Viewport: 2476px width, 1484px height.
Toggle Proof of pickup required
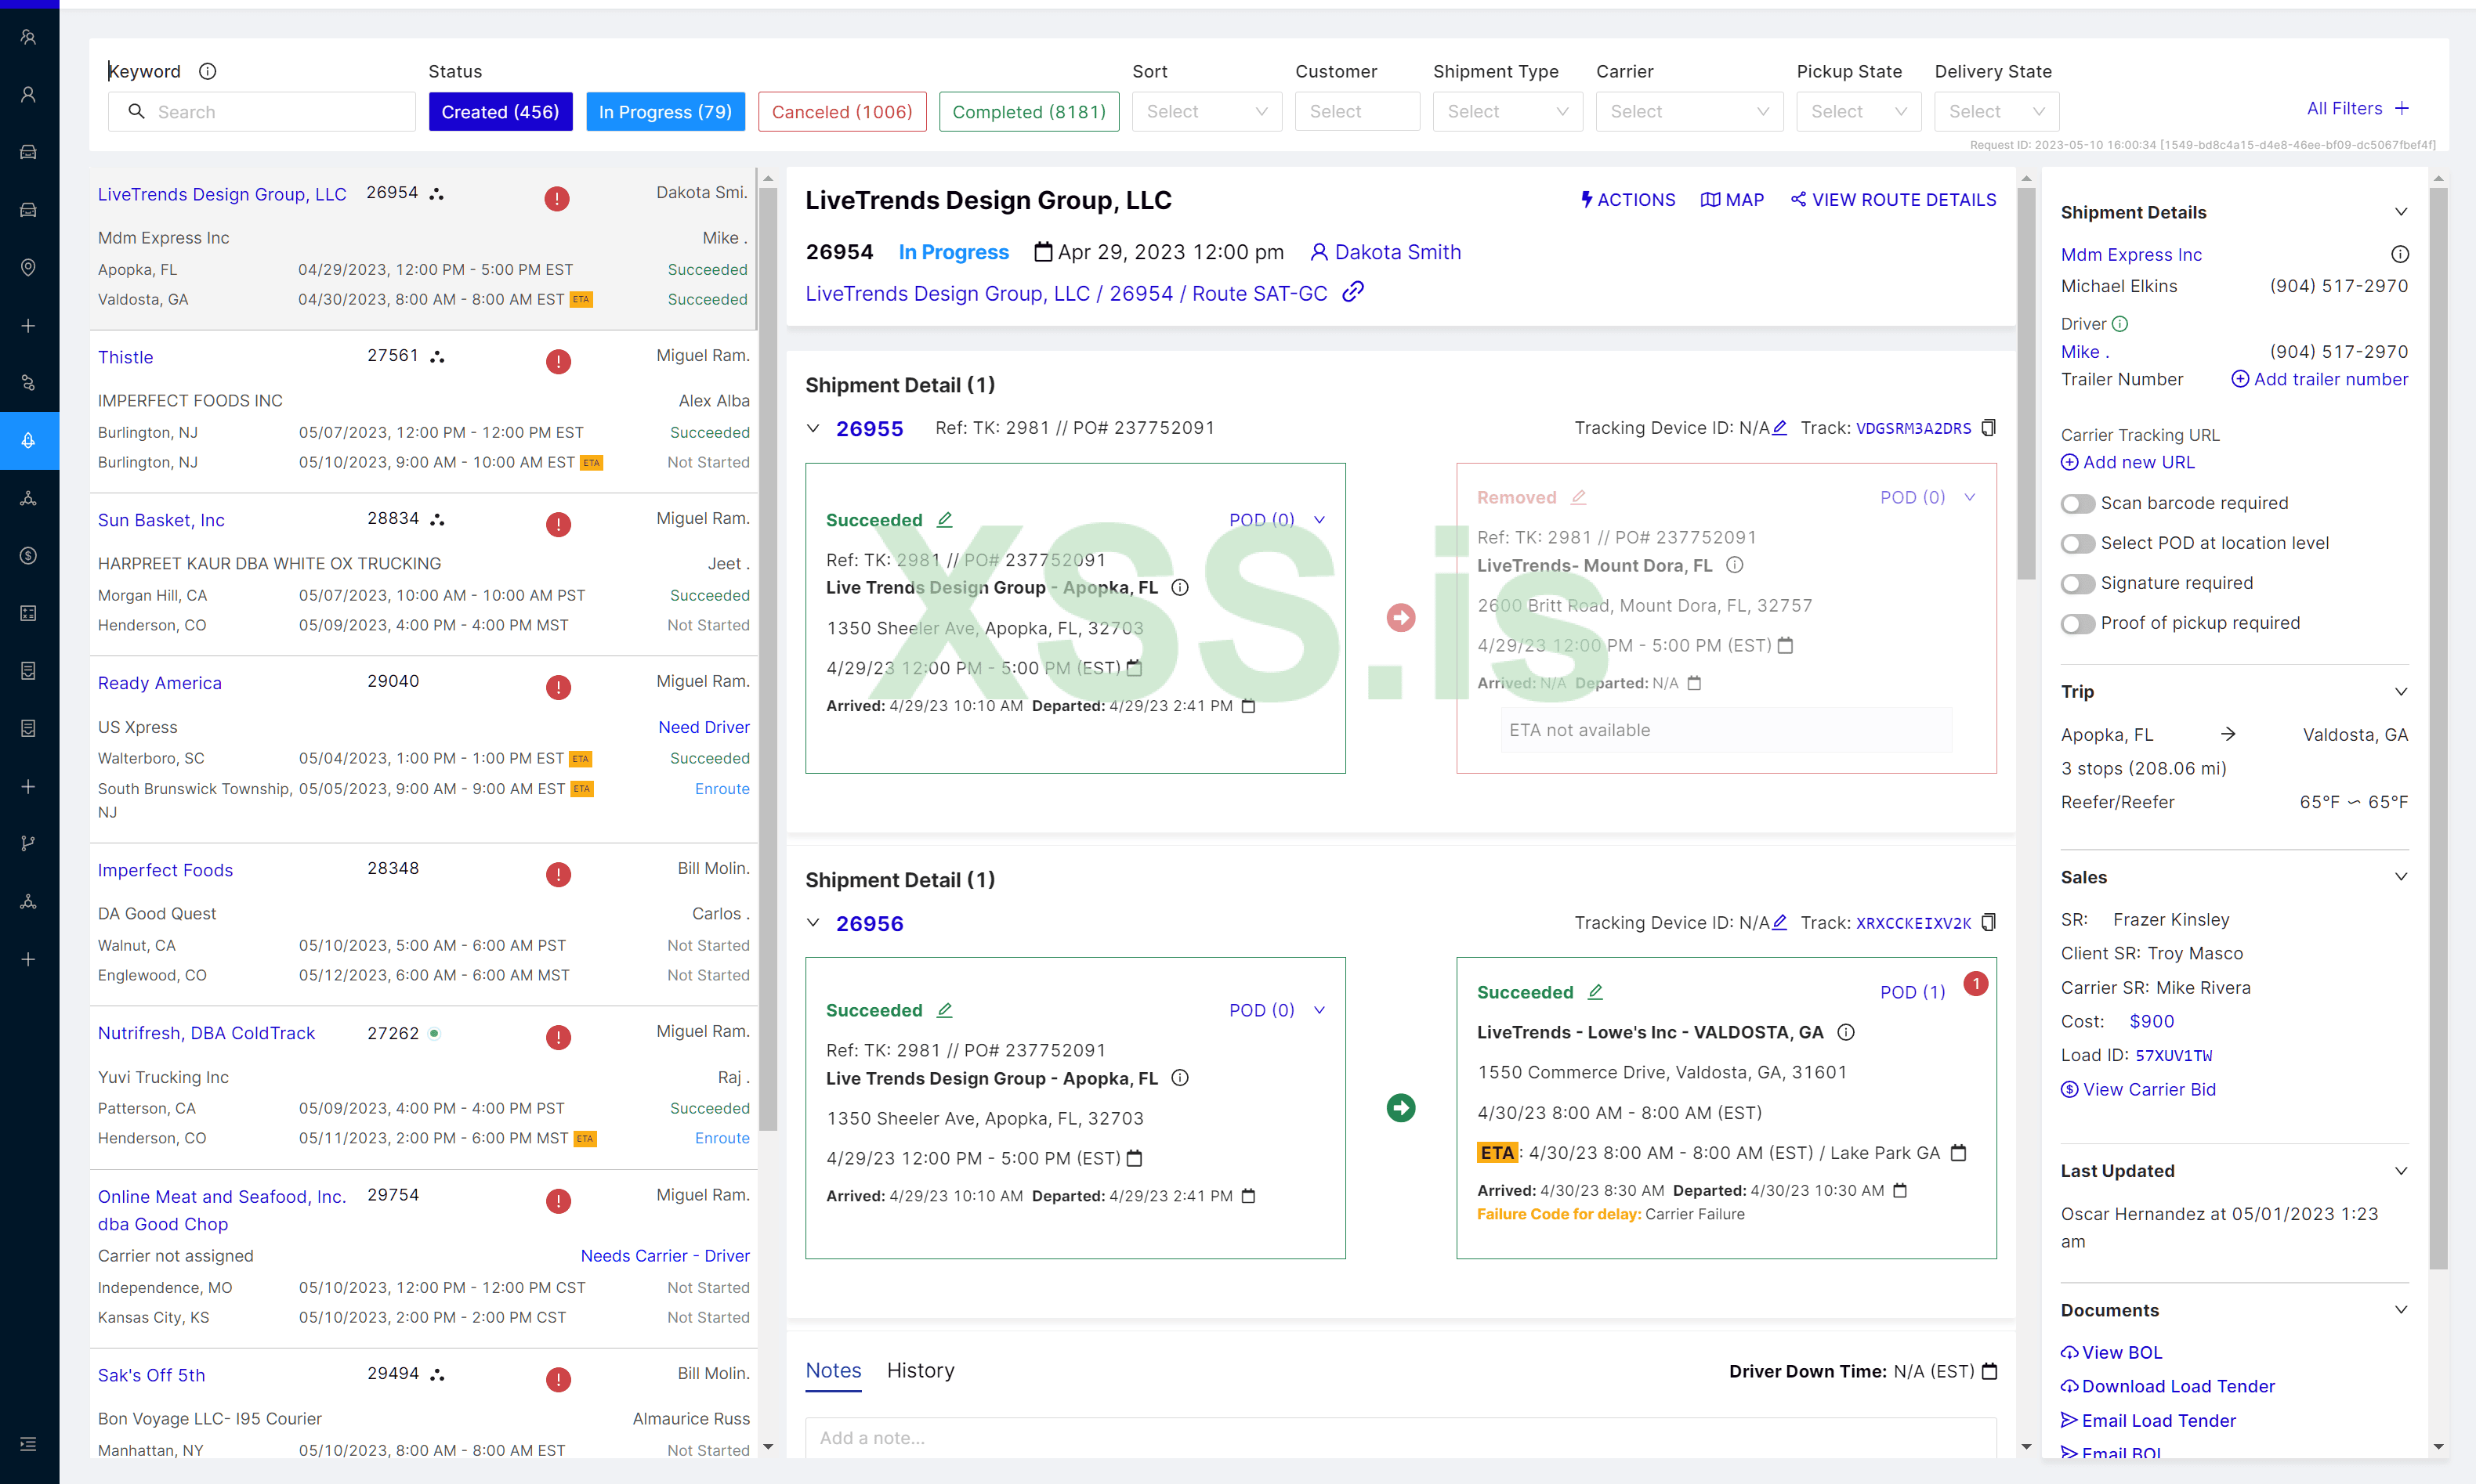point(2077,623)
